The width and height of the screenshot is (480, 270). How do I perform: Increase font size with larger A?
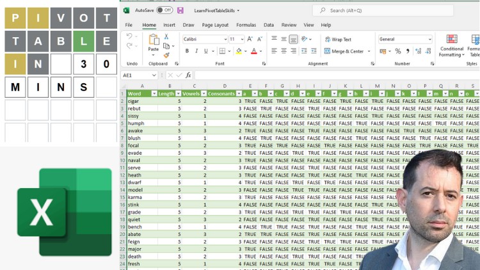(x=250, y=39)
